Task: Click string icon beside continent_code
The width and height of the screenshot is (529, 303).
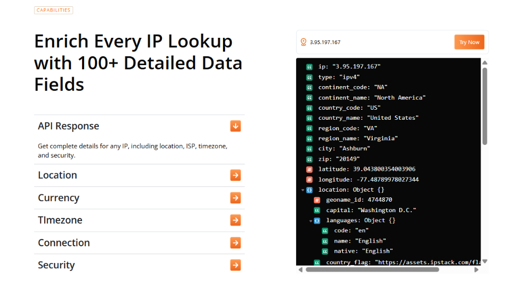Action: coord(309,88)
